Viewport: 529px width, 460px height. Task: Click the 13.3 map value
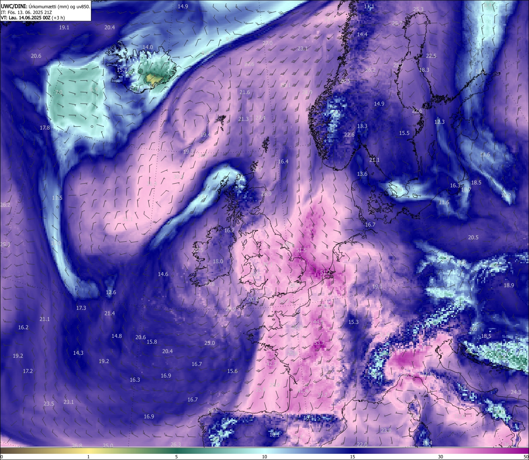click(x=362, y=126)
